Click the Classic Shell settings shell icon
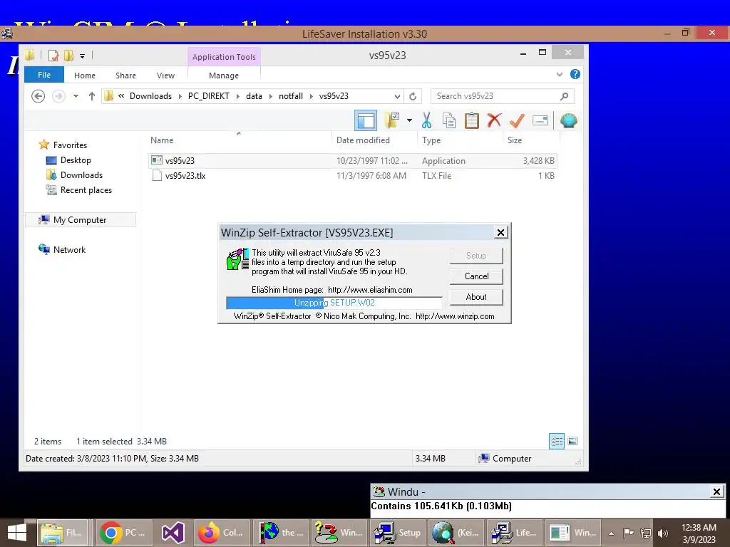This screenshot has height=547, width=730. 568,120
